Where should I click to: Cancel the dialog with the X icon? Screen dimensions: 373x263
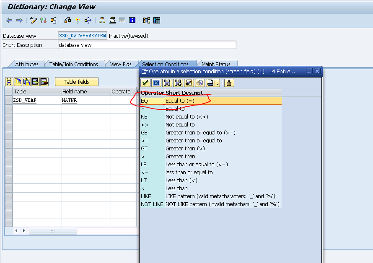155,83
